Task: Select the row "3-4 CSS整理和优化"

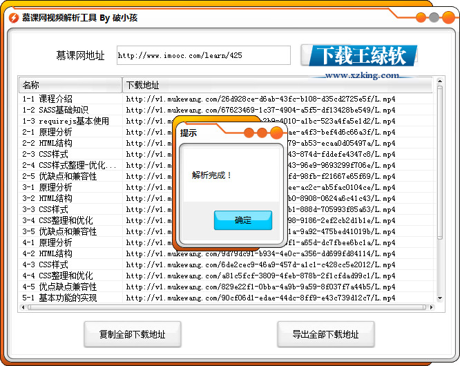Action: [x=226, y=220]
